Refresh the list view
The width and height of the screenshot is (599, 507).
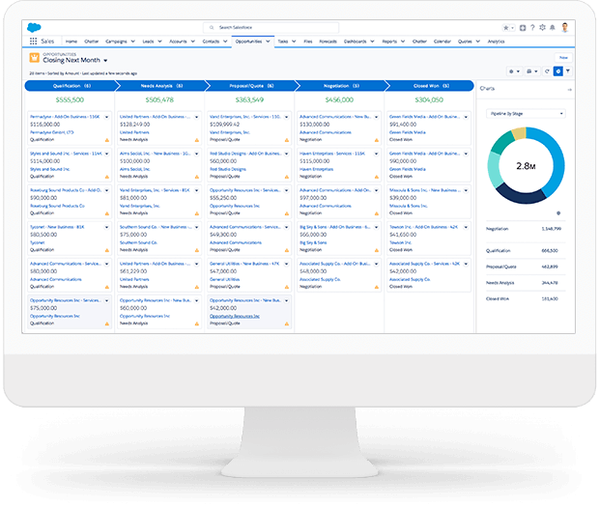tap(547, 71)
